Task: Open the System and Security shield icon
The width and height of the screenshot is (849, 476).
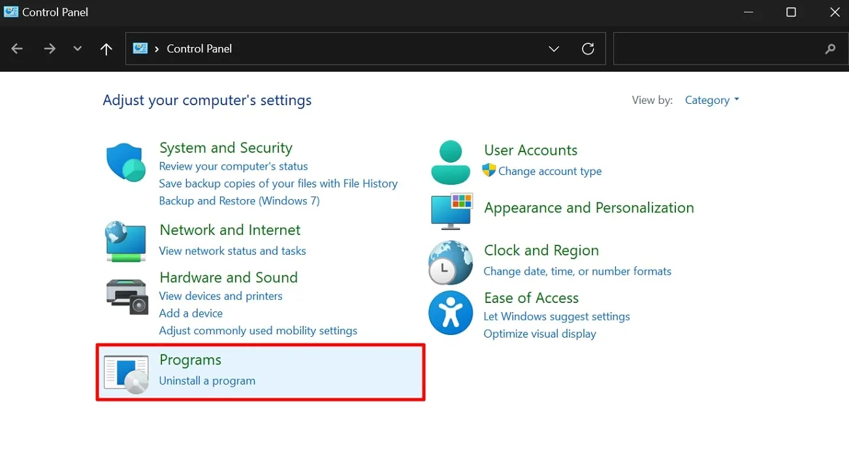Action: coord(125,162)
